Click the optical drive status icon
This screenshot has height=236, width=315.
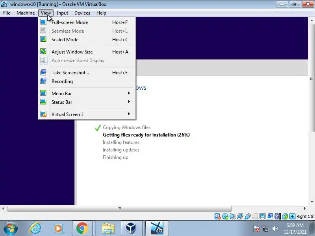pos(225,216)
